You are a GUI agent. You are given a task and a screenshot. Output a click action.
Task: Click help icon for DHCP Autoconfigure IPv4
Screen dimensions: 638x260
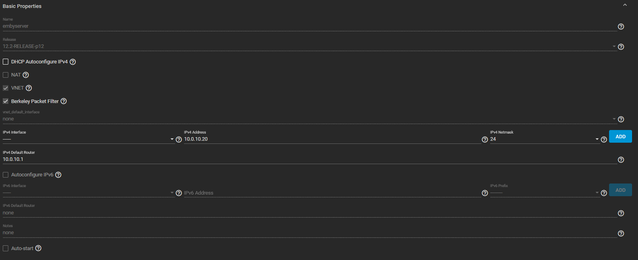pos(73,62)
